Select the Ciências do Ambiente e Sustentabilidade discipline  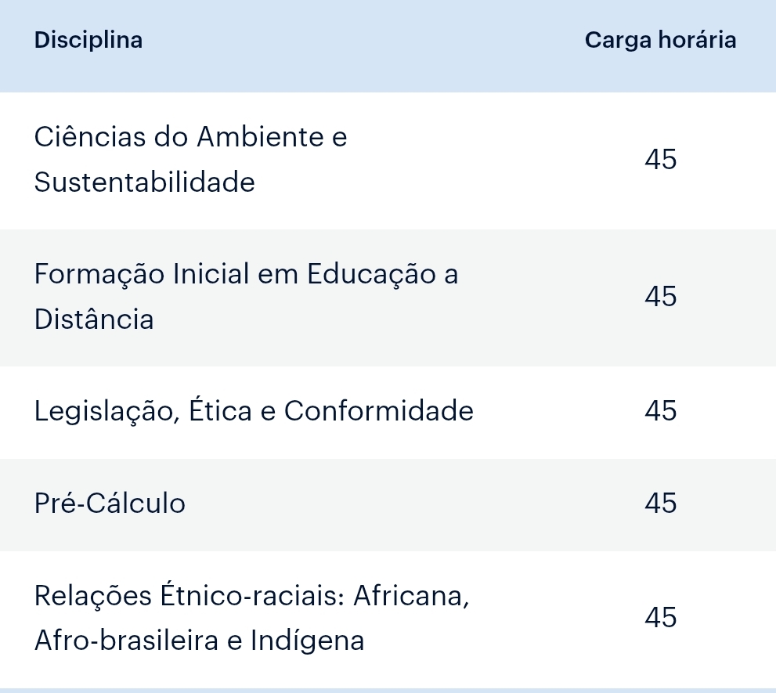pos(190,160)
